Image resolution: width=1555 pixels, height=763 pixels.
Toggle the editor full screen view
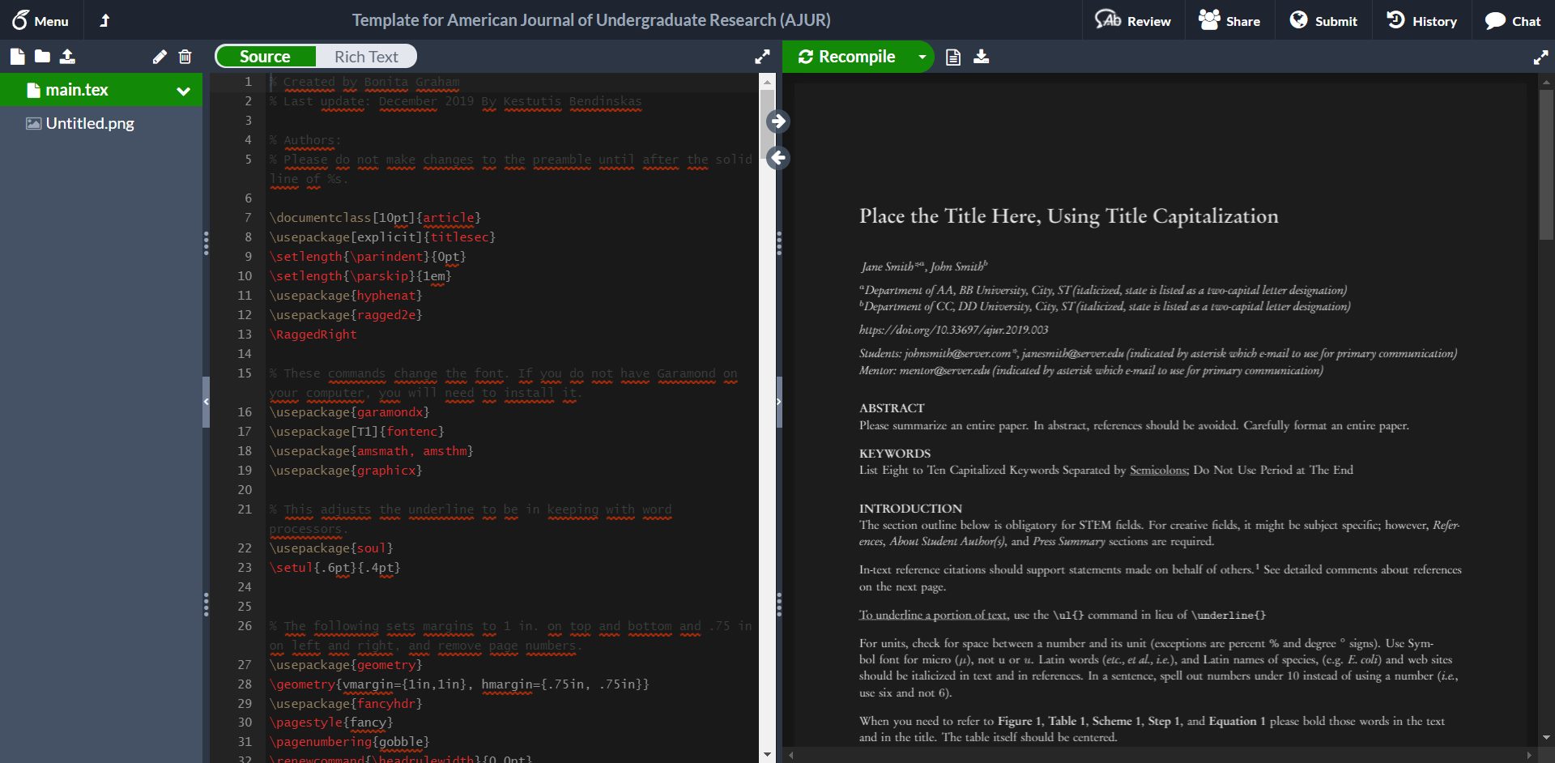coord(762,57)
